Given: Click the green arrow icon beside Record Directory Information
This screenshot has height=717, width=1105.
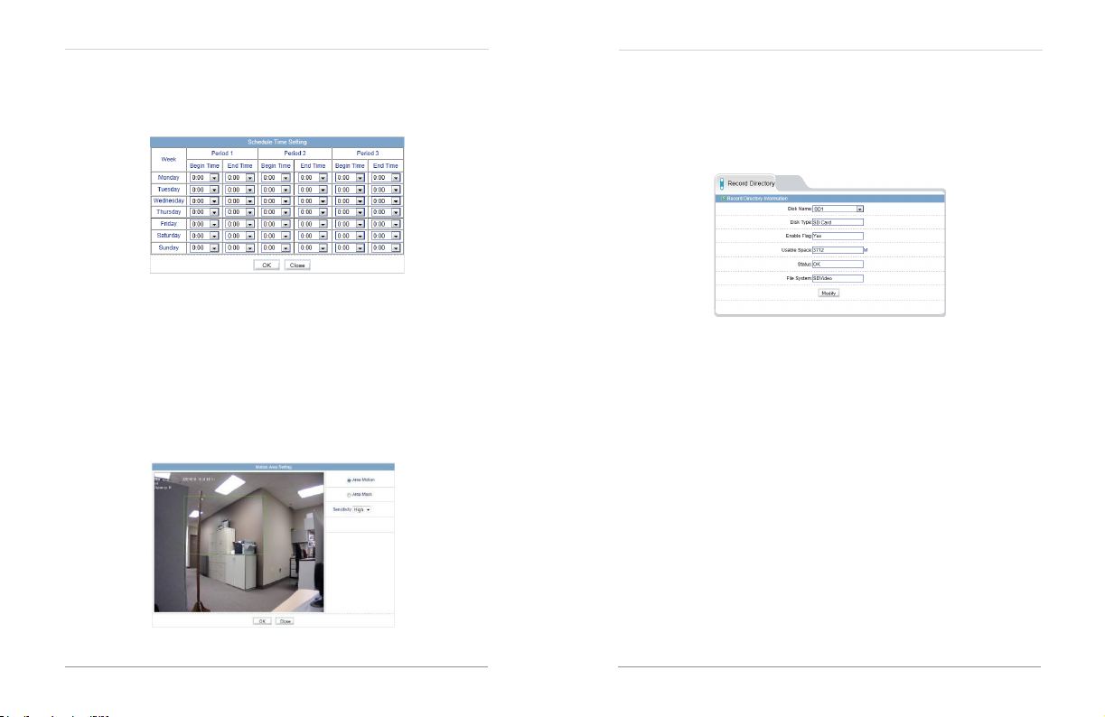Looking at the screenshot, I should (723, 198).
